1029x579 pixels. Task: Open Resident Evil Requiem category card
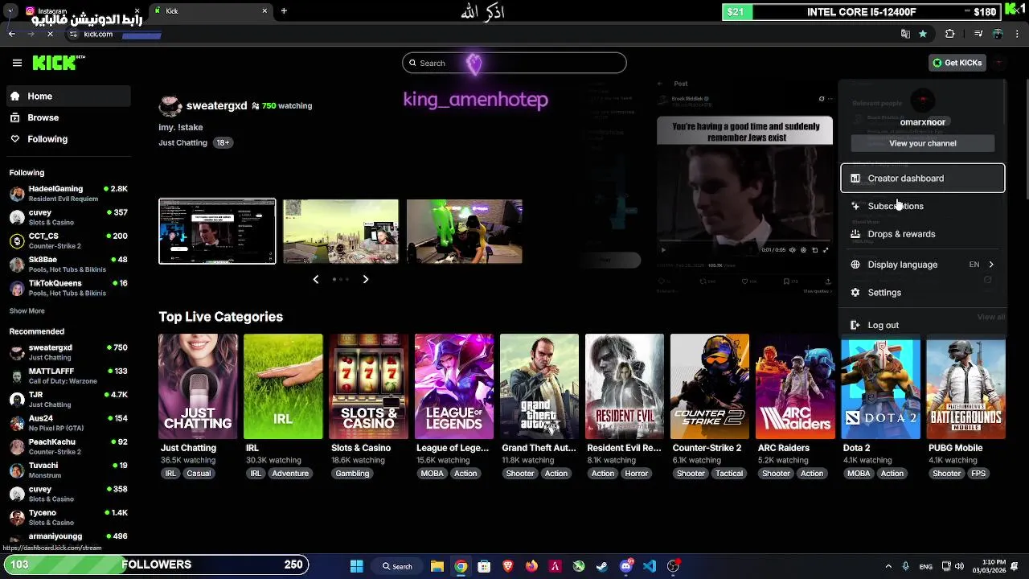(624, 387)
